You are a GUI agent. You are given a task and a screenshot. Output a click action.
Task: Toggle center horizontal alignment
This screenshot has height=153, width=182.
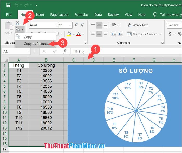click(x=99, y=34)
